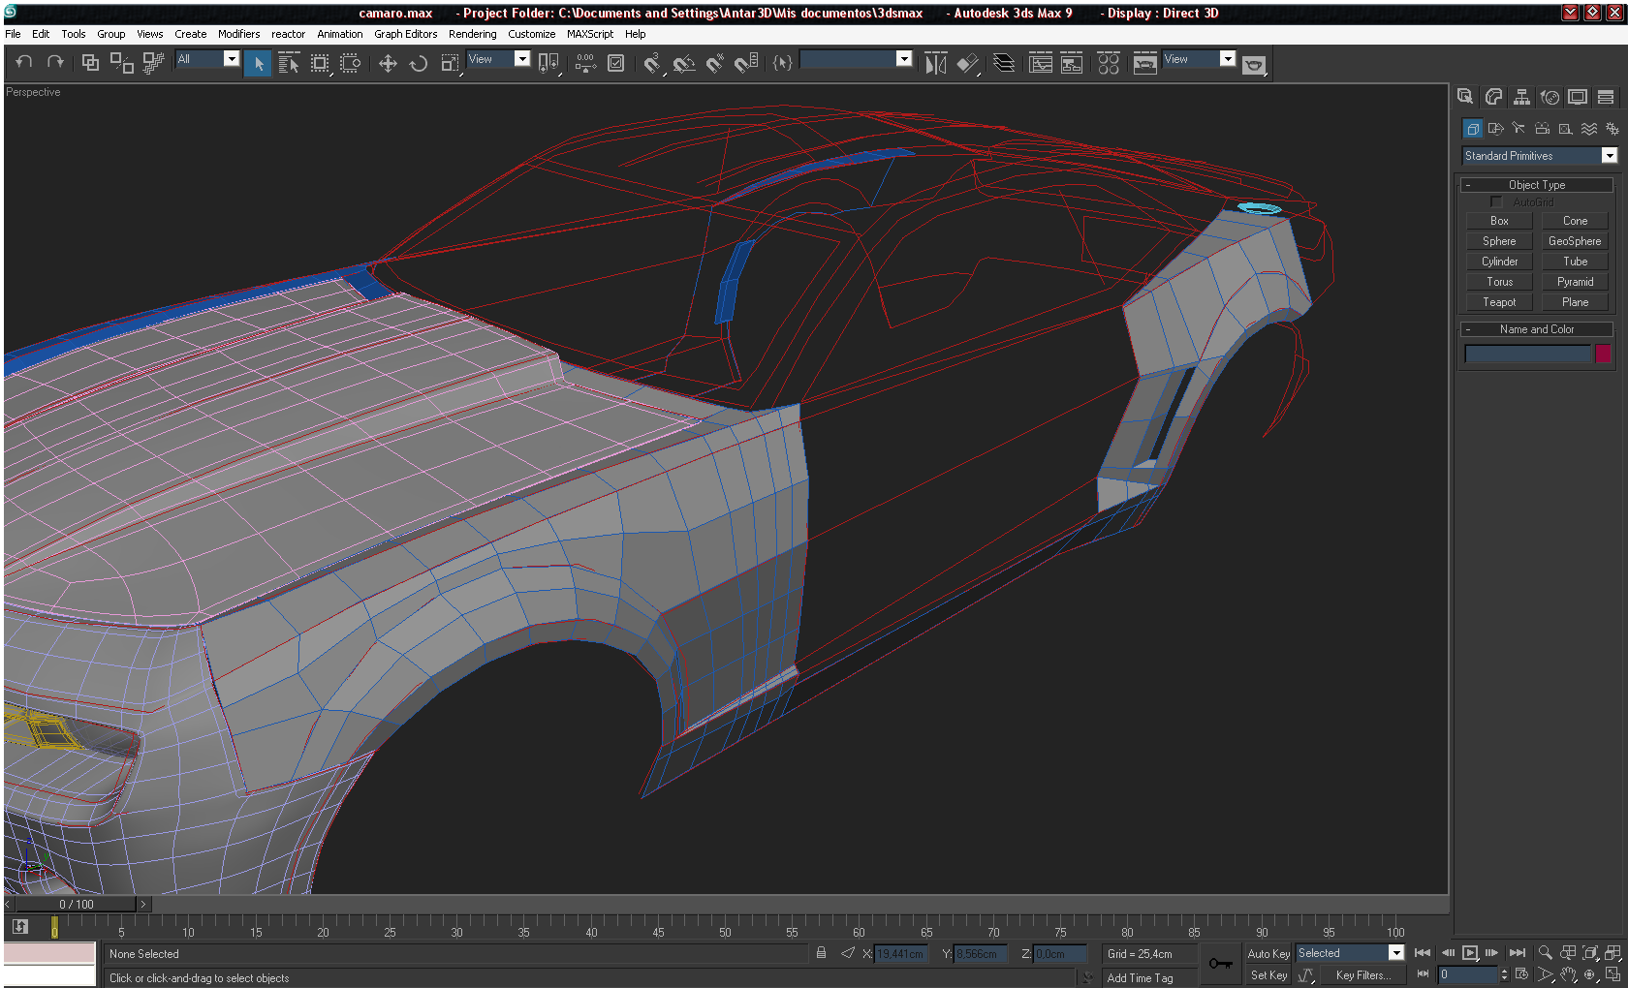Activate the Rotate tool
Viewport: 1628px width, 988px height.
419,64
